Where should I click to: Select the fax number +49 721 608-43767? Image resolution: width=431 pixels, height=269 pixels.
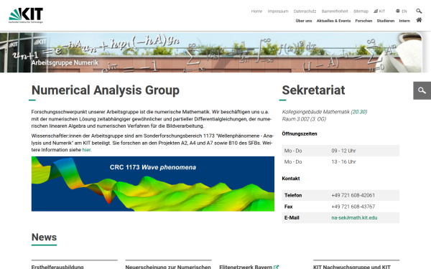click(353, 207)
